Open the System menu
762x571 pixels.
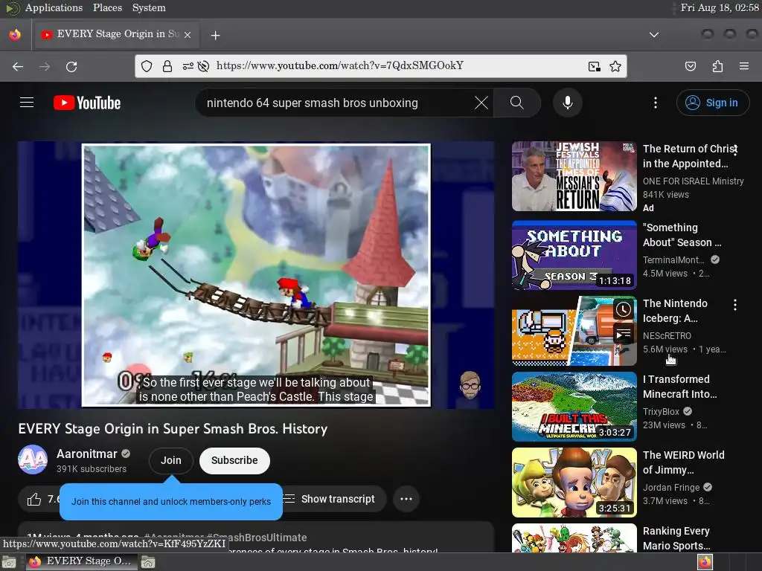pyautogui.click(x=149, y=7)
